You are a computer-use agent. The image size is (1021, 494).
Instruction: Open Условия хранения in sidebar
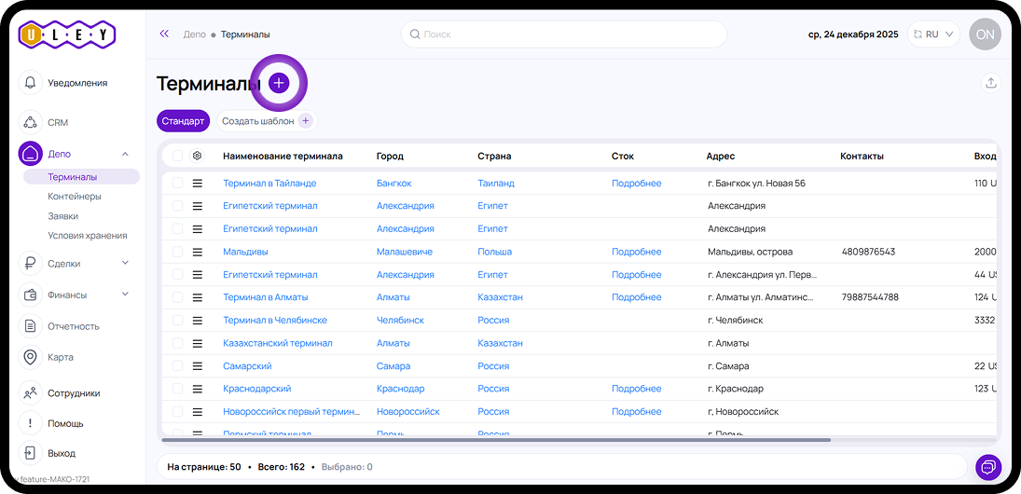[88, 236]
